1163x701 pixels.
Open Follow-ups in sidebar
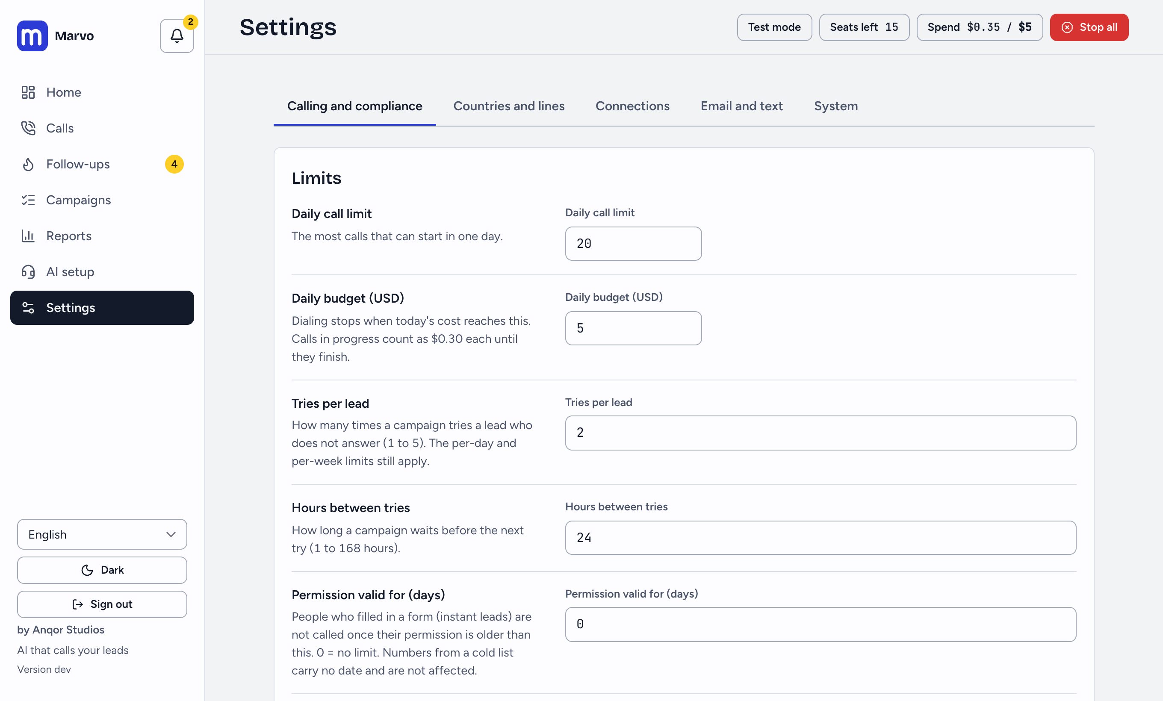tap(102, 164)
